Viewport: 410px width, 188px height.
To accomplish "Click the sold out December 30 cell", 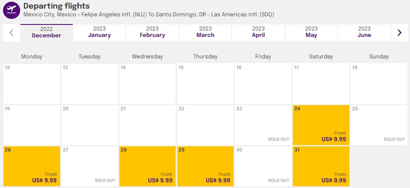I will point(263,166).
